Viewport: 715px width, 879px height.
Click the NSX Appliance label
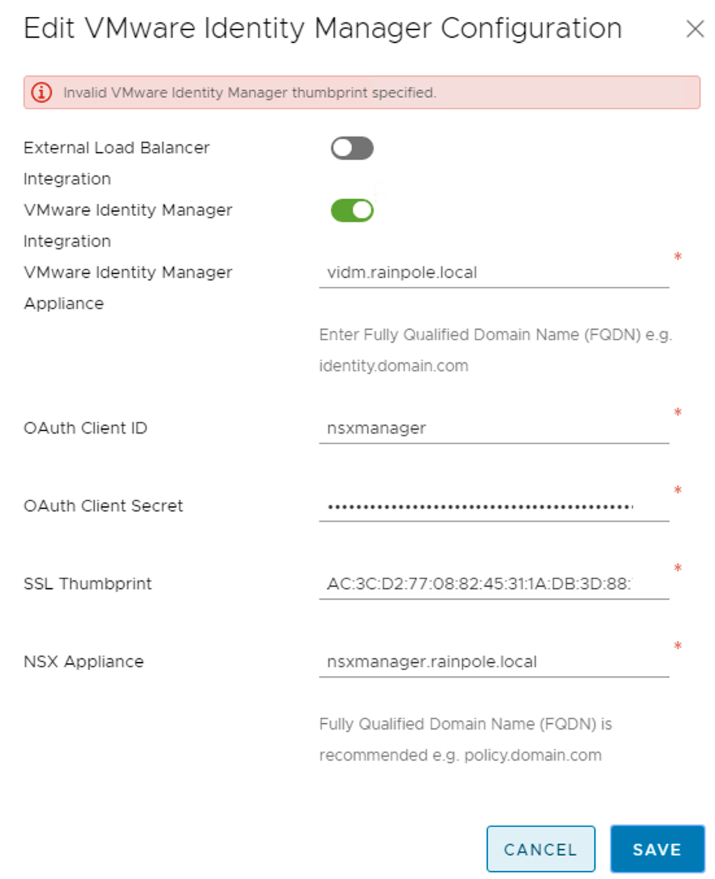(84, 662)
